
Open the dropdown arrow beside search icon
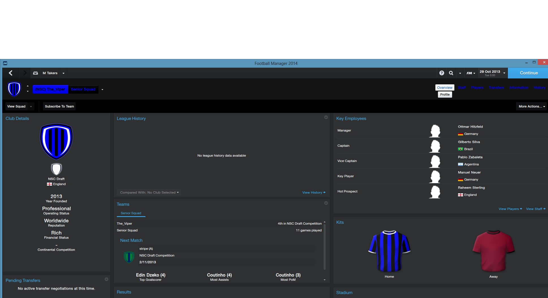460,73
